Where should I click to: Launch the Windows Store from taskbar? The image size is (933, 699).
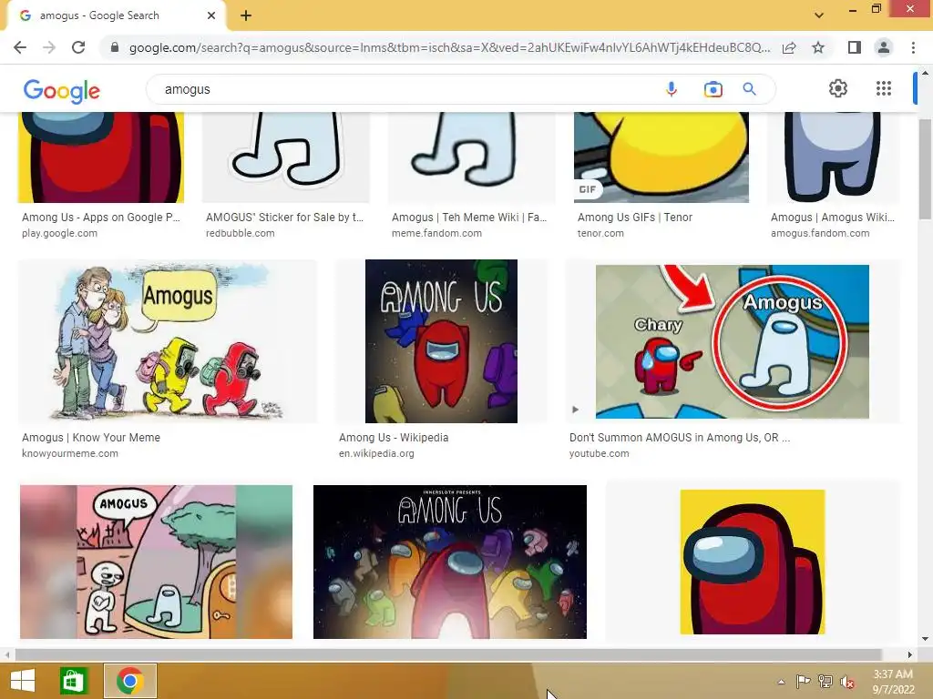point(74,681)
